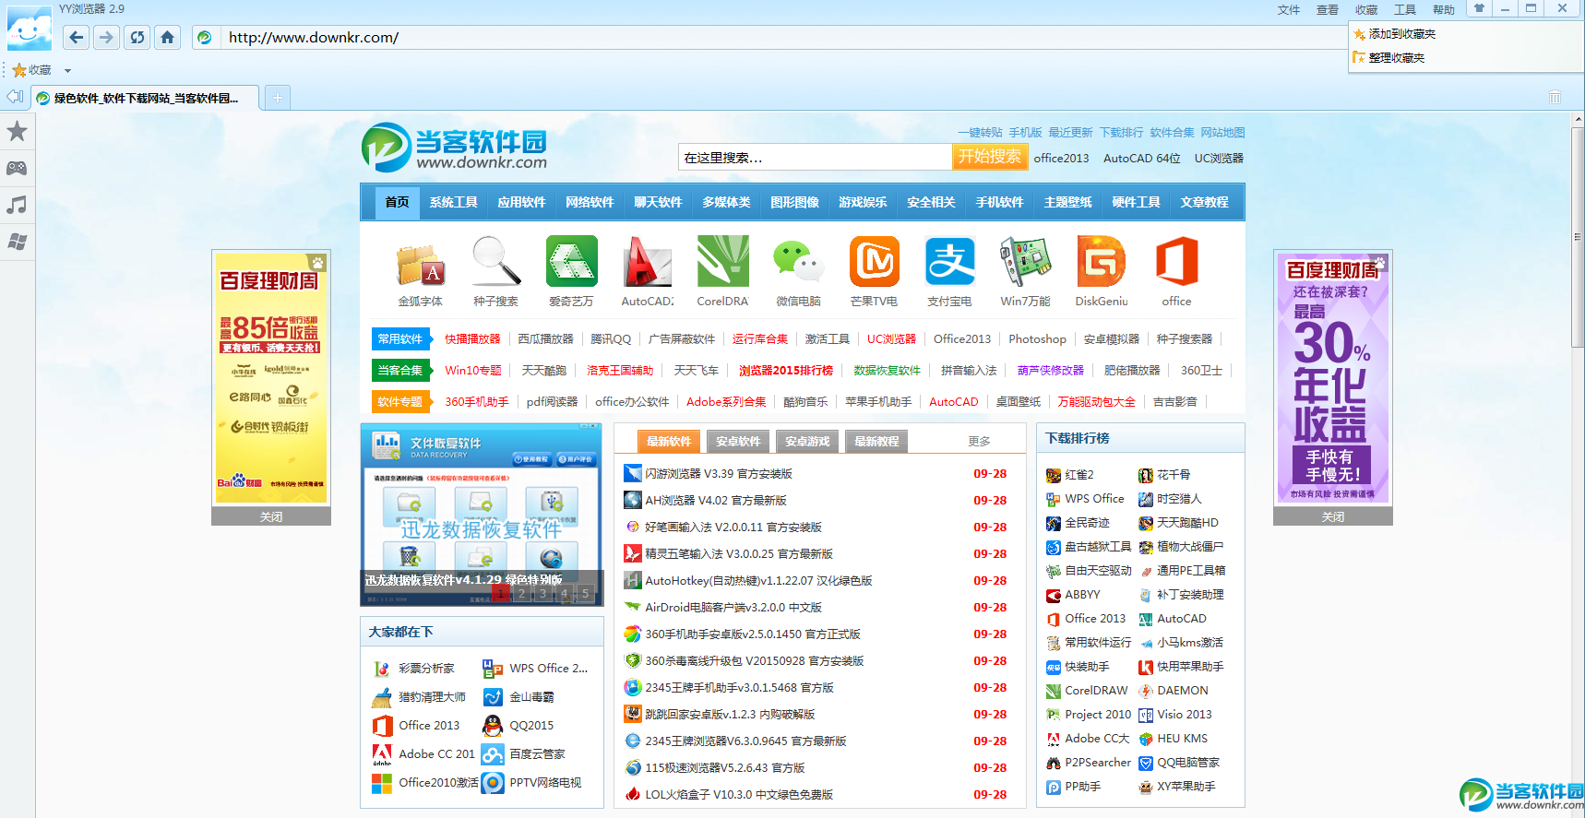Close the right 百度理财 ad via 关闭

coord(1333,516)
